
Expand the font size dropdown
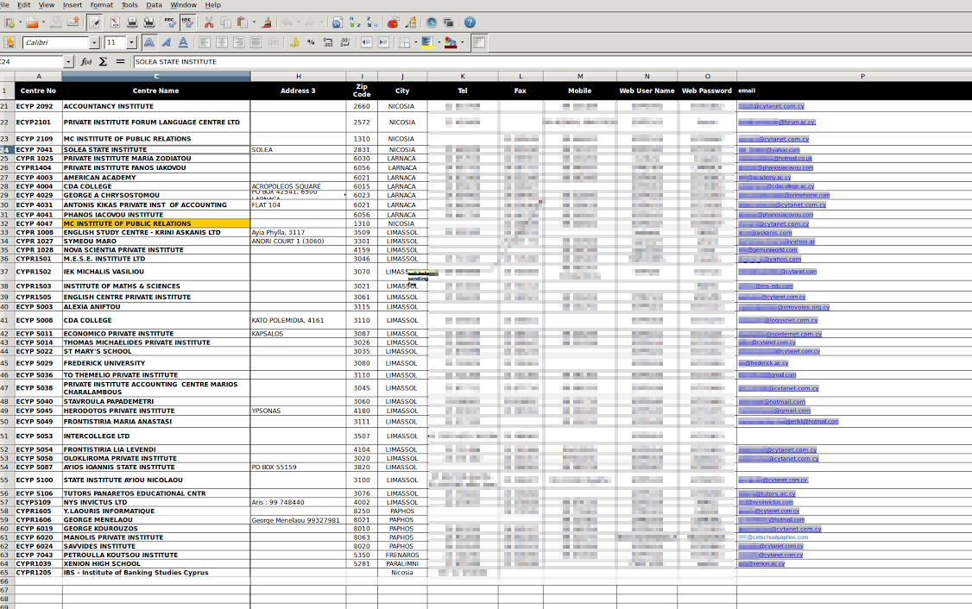pos(131,42)
